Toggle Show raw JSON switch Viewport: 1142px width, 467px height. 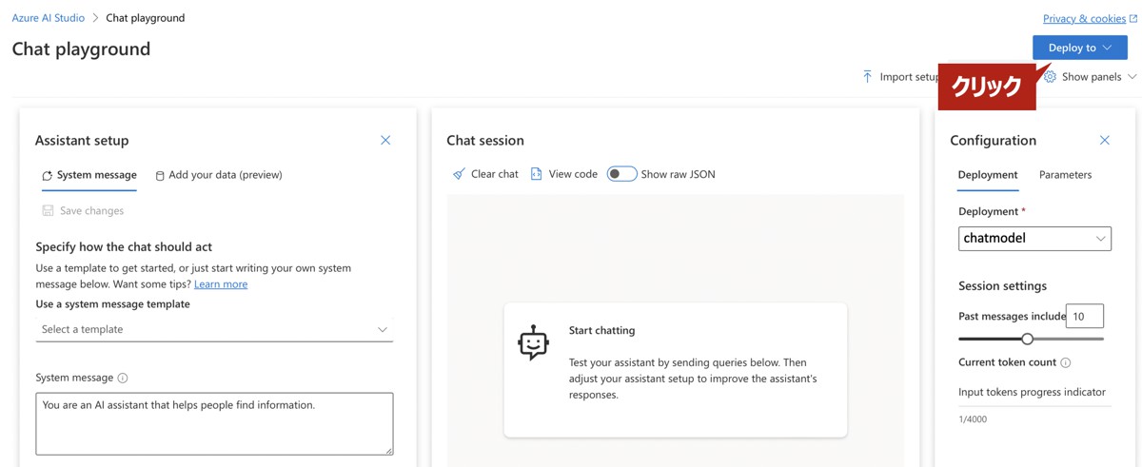tap(621, 174)
